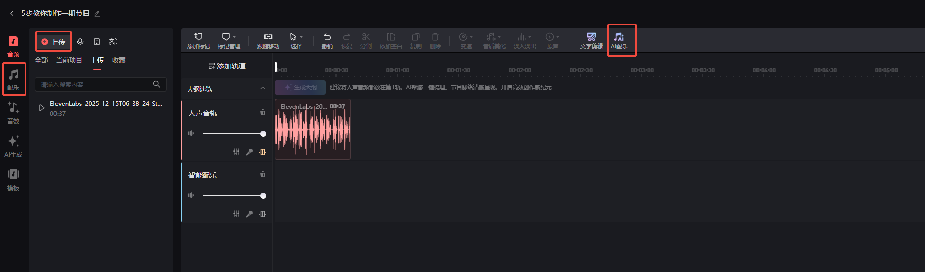This screenshot has height=272, width=925.
Task: Switch to the 当前项目 tab
Action: (69, 60)
